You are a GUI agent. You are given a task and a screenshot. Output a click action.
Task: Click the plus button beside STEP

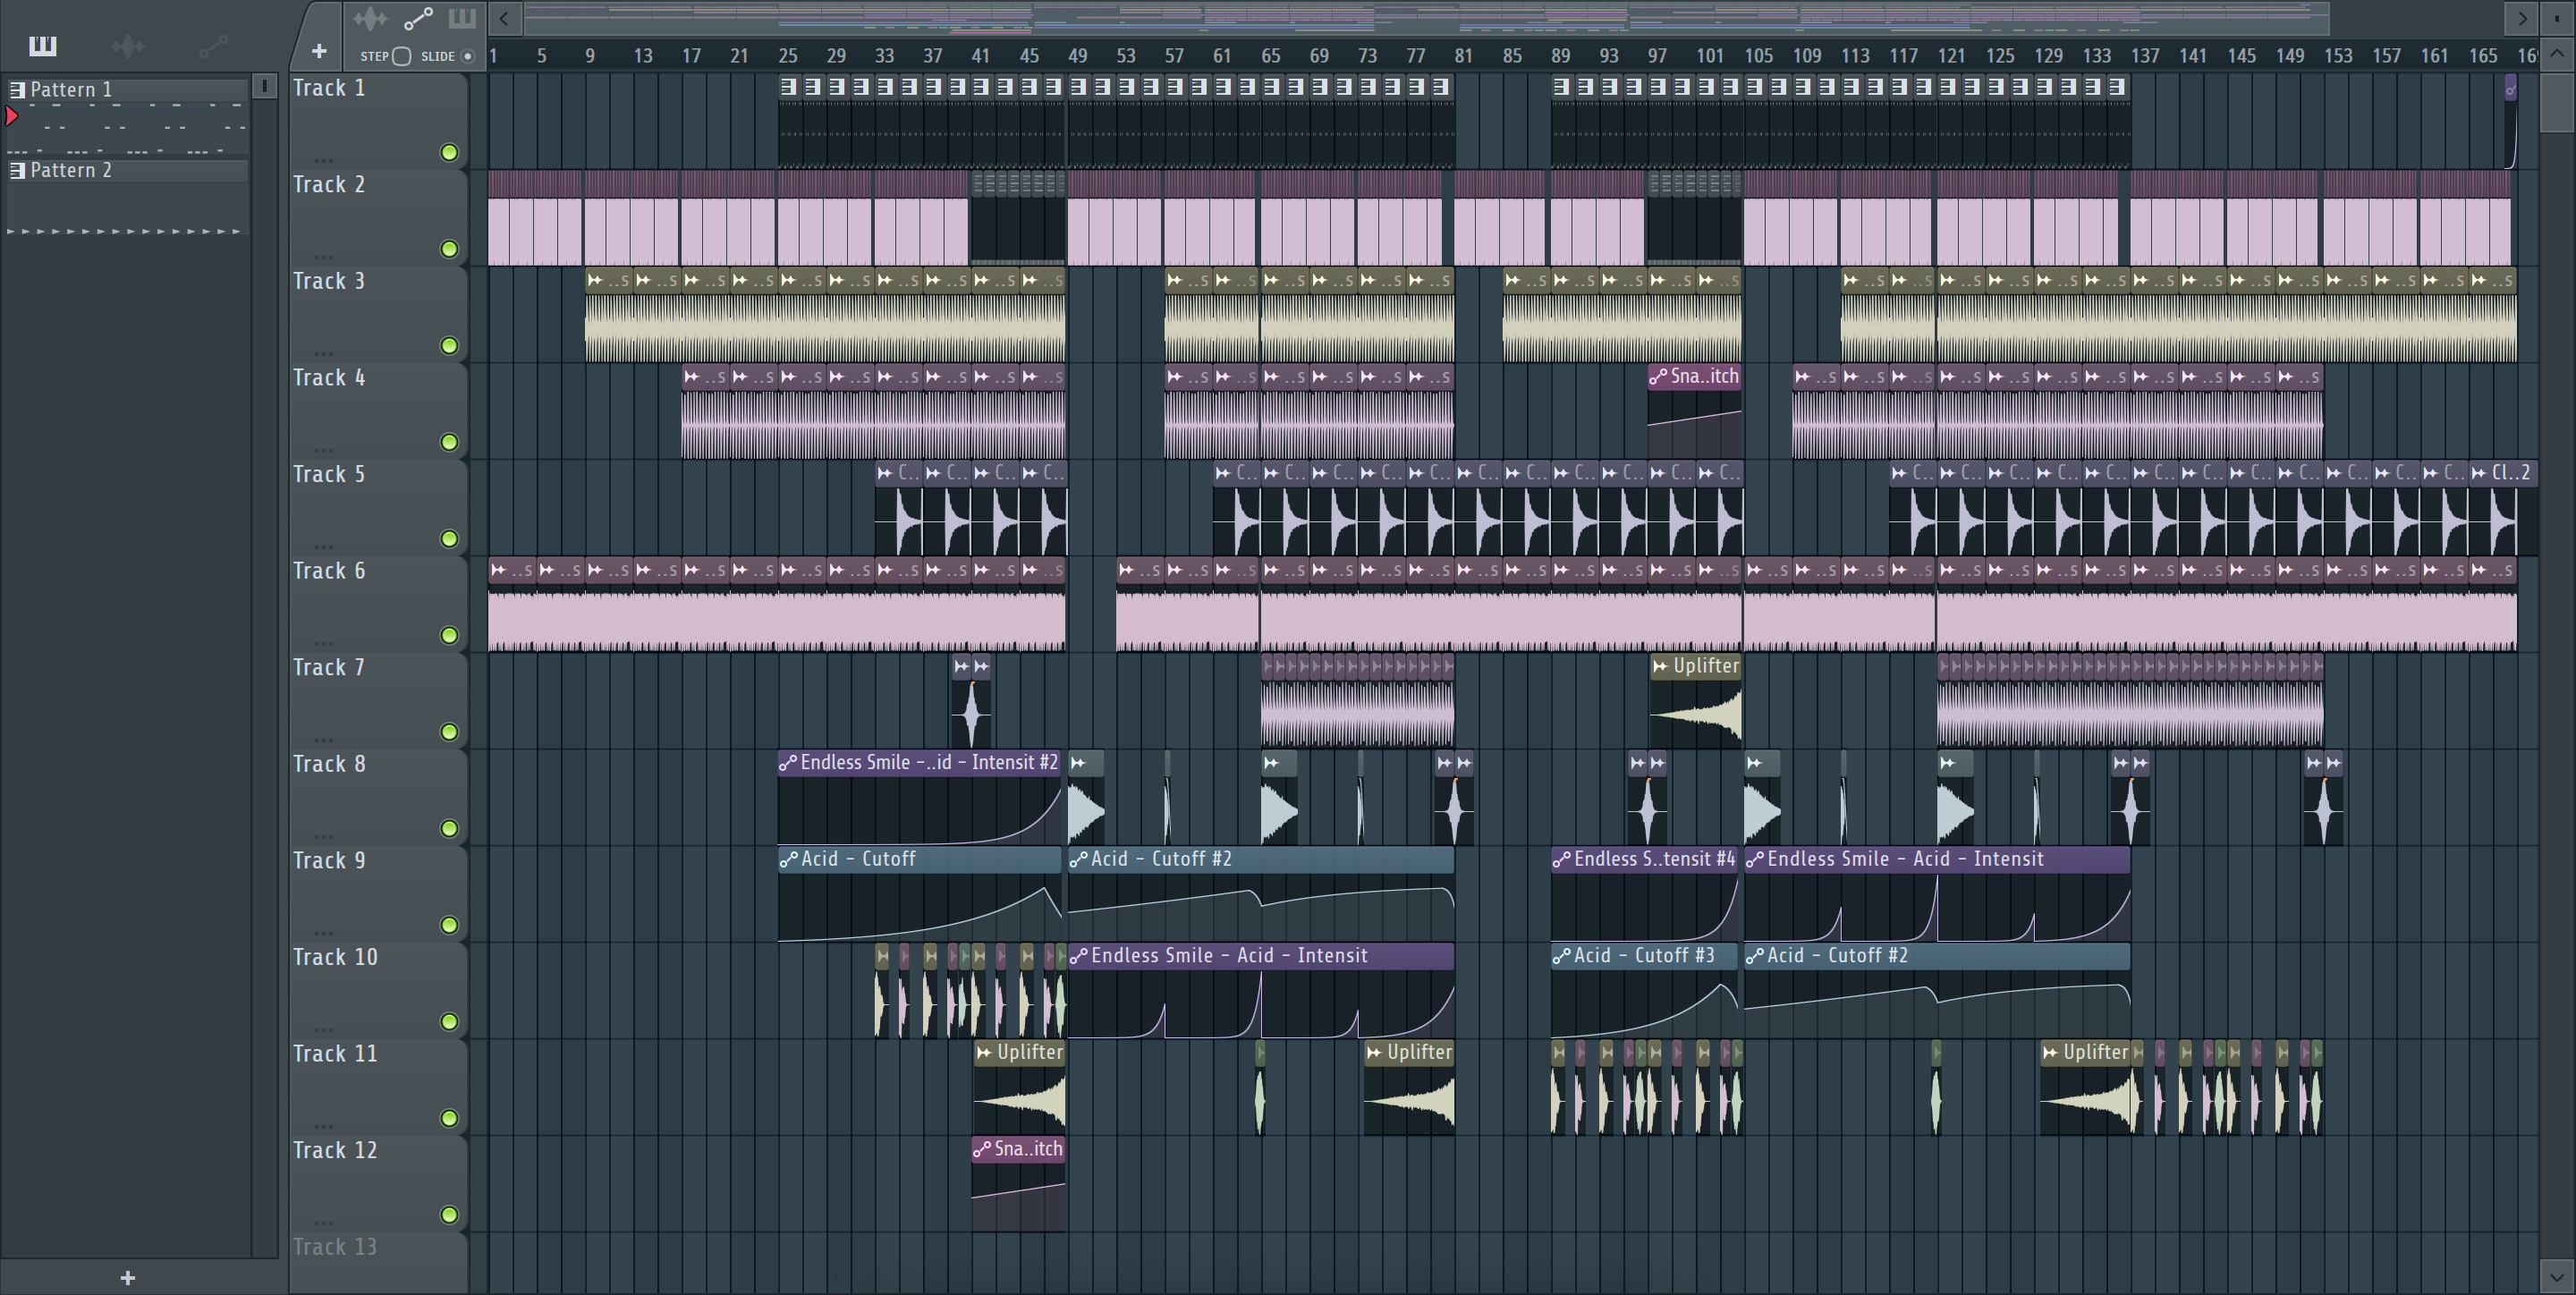coord(319,51)
